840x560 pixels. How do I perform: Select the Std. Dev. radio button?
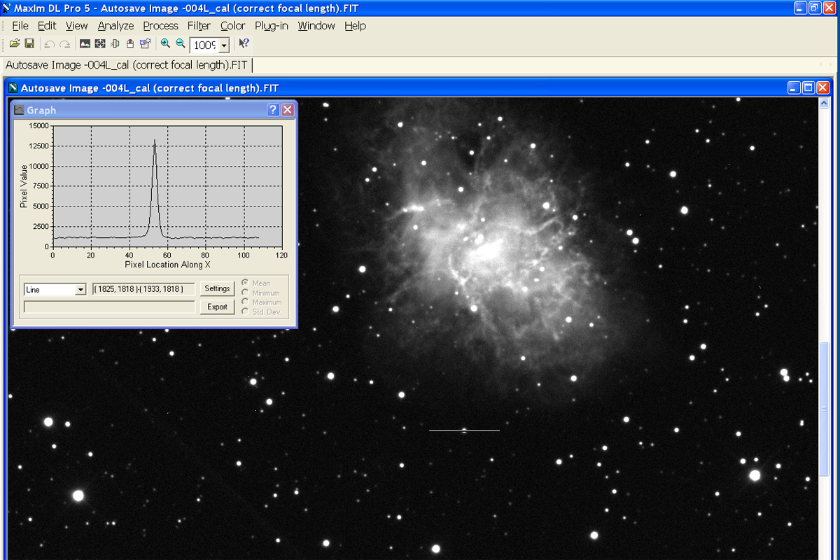(245, 311)
